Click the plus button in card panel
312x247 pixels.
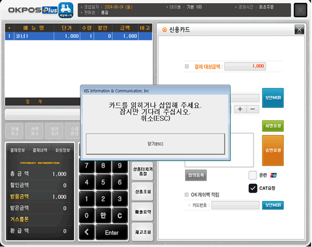pos(240,109)
